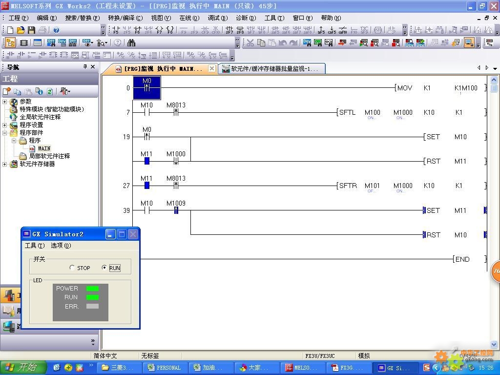Click the M1009 contact at step 39
Image resolution: width=500 pixels, height=375 pixels.
[176, 210]
